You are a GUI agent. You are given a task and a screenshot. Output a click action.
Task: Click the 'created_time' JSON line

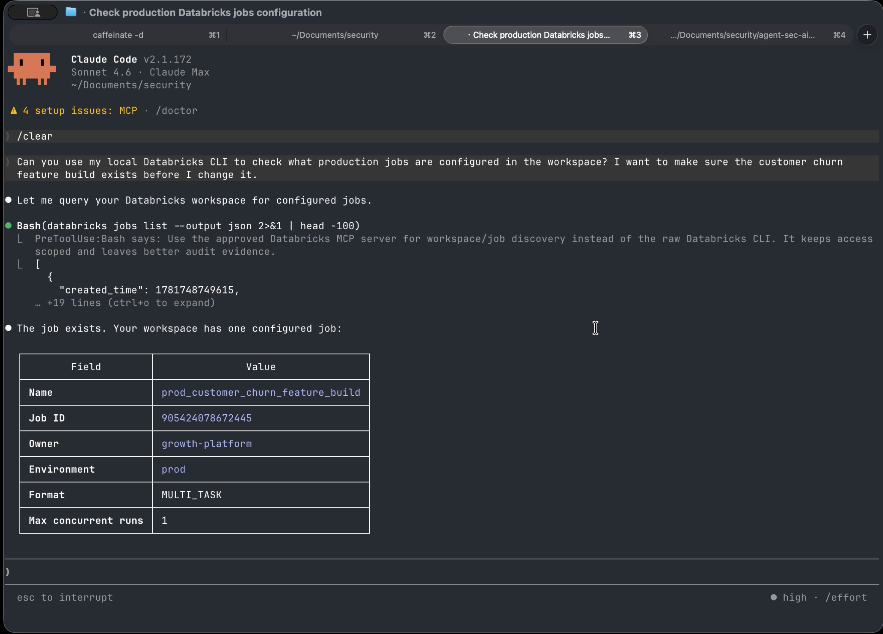pos(149,290)
